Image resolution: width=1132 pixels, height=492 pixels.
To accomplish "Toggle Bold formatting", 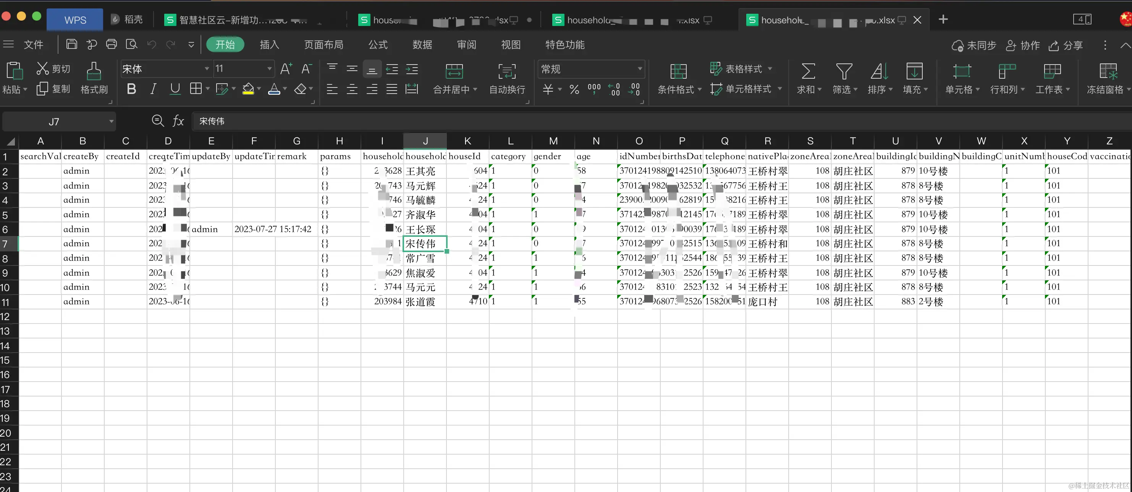I will tap(131, 89).
